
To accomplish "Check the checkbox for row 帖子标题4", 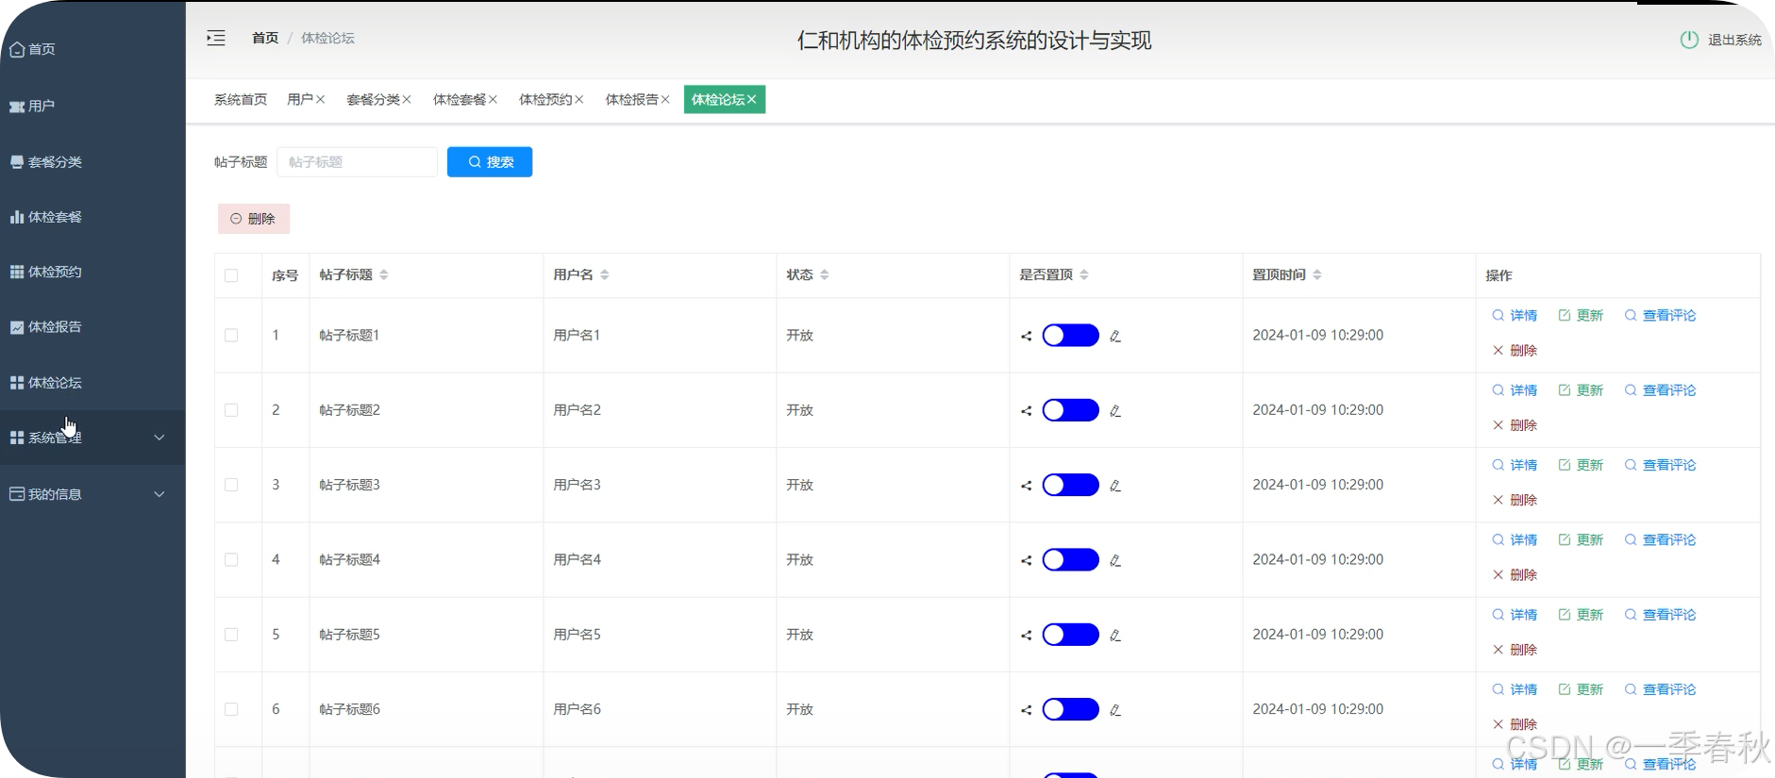I will [x=231, y=559].
